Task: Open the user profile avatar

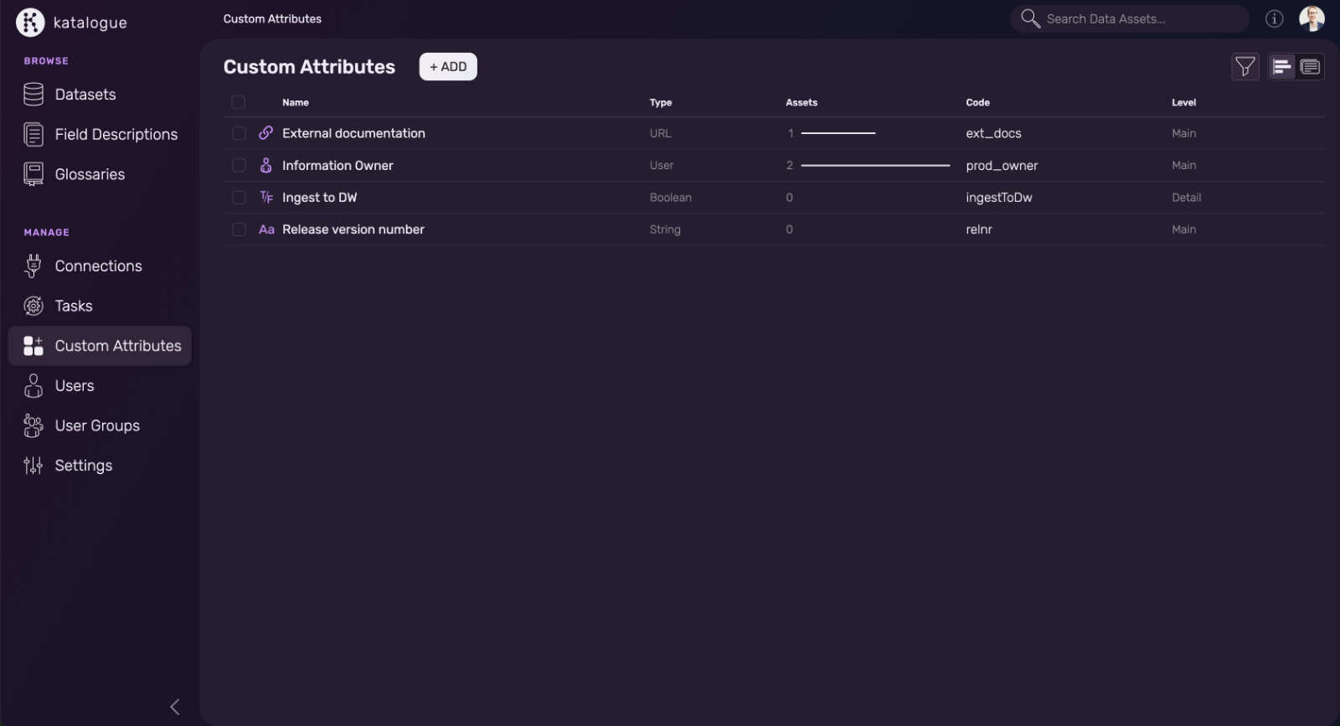Action: pyautogui.click(x=1312, y=18)
